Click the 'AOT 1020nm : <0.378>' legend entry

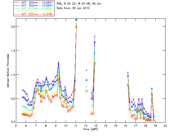point(34,14)
